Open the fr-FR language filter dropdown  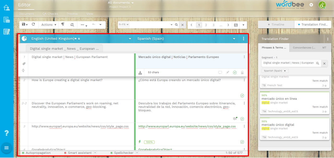[124, 24]
